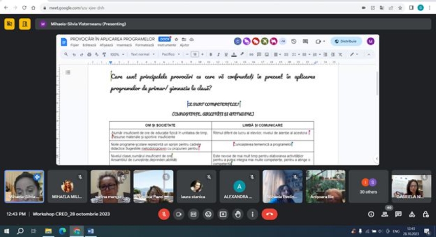Toggle closed captions
This screenshot has width=436, height=237.
coord(193,215)
